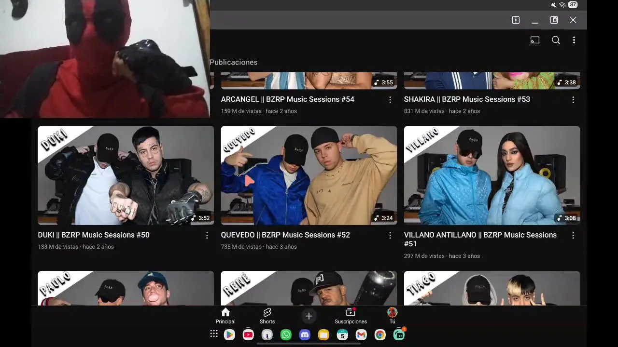Click '831 M de vistas · hace 2 años'
Viewport: 618px width, 347px height.
(442, 111)
